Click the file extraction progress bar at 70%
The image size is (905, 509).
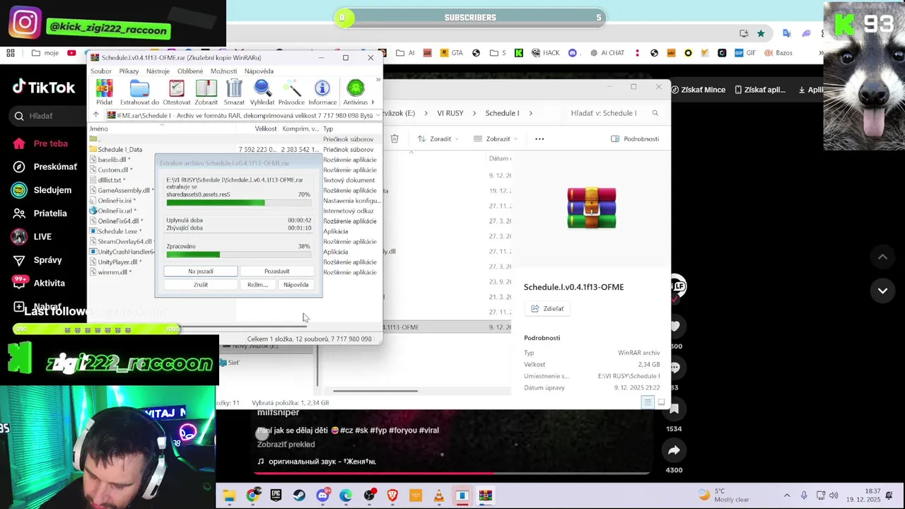click(x=238, y=203)
